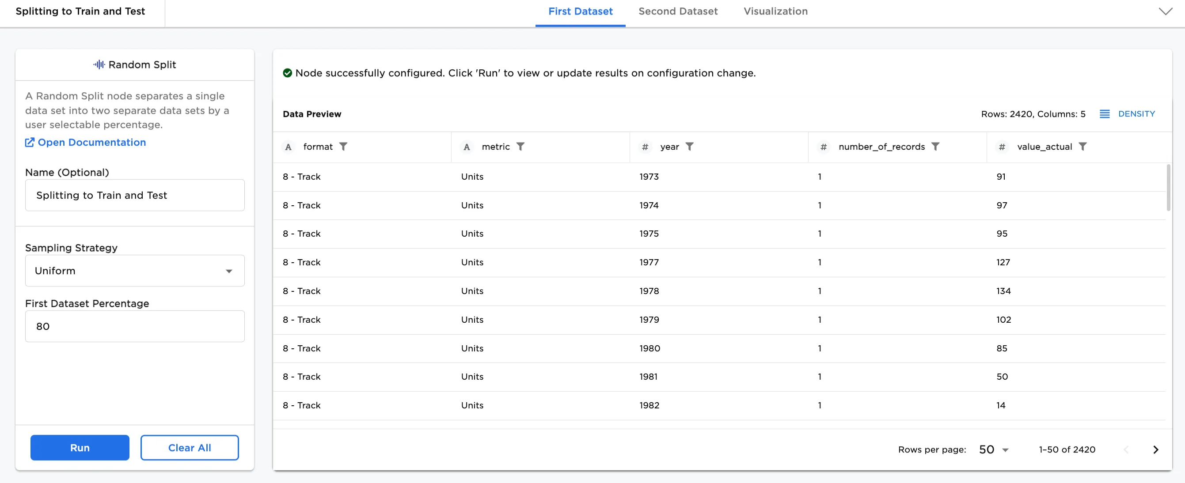Screen dimensions: 1185x483
Task: Click the Random Split node icon
Action: tap(99, 65)
